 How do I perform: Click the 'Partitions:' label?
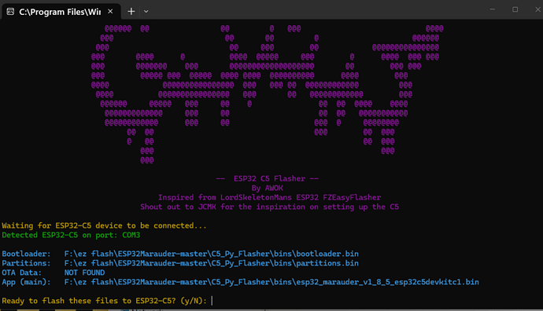(26, 263)
